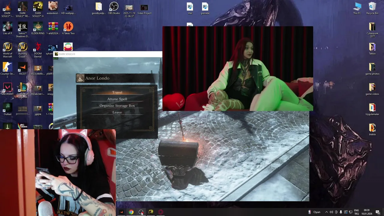Screen dimensions: 384x216
Task: Launch ELDEN RING desktop shortcut
Action: click(38, 28)
